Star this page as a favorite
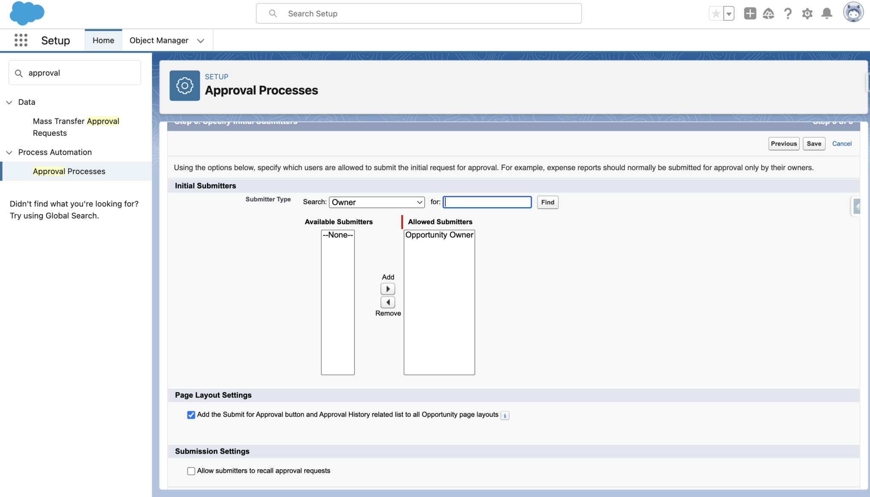The height and width of the screenshot is (497, 870). [716, 13]
